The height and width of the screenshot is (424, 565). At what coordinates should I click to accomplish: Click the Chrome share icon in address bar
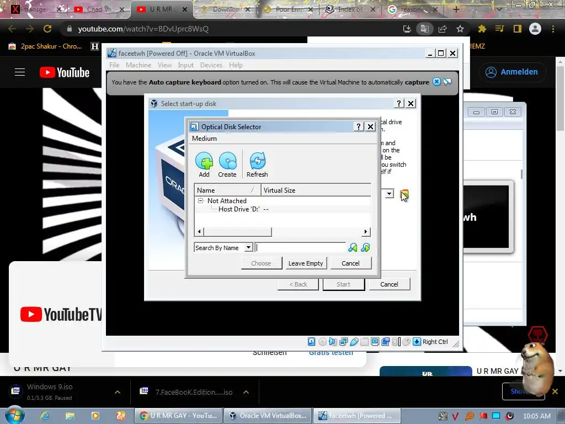(x=443, y=29)
